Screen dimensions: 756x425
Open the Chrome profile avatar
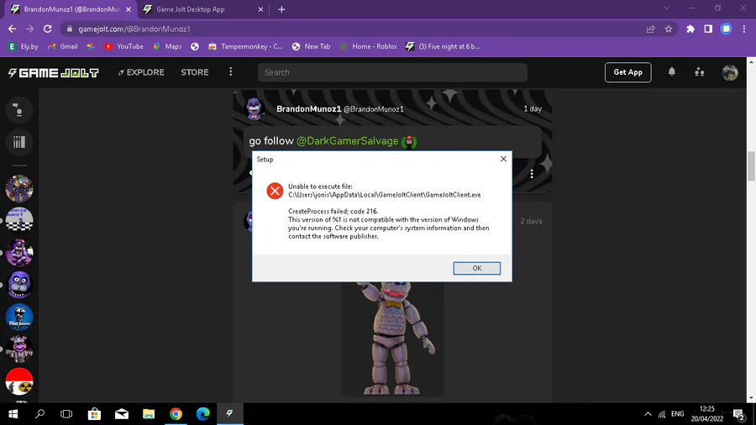point(726,29)
